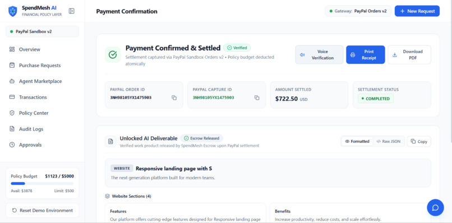
Task: Click the Transactions card icon
Action: click(12, 97)
